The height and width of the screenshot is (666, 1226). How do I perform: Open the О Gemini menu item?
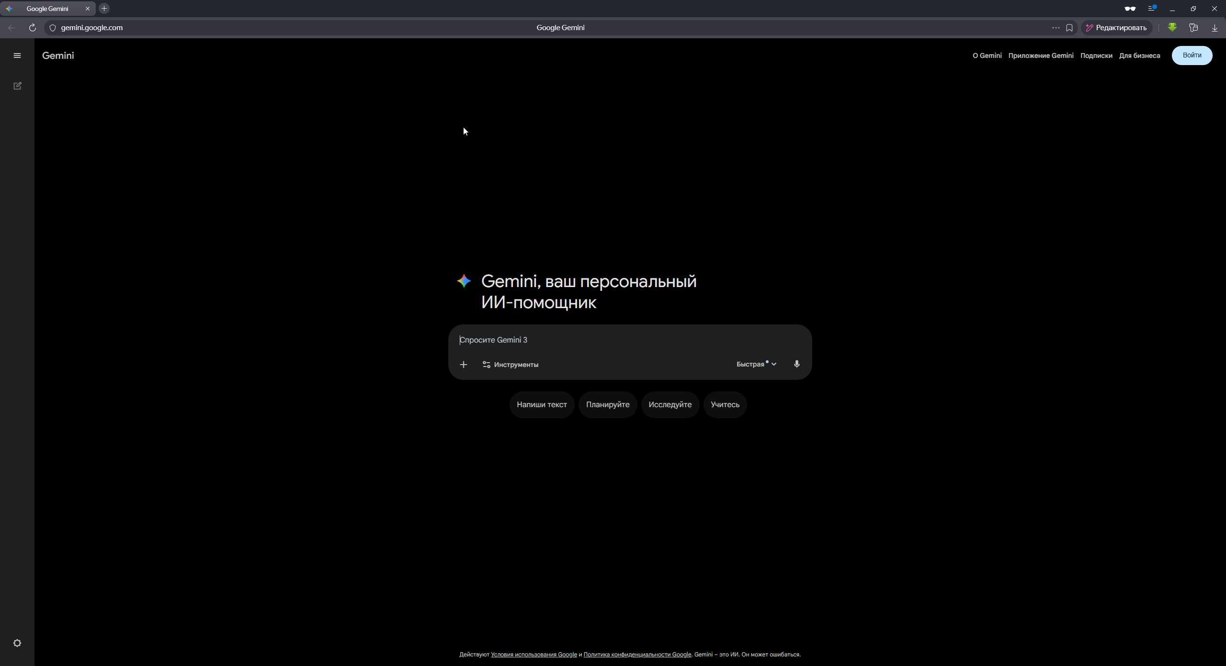pyautogui.click(x=987, y=55)
